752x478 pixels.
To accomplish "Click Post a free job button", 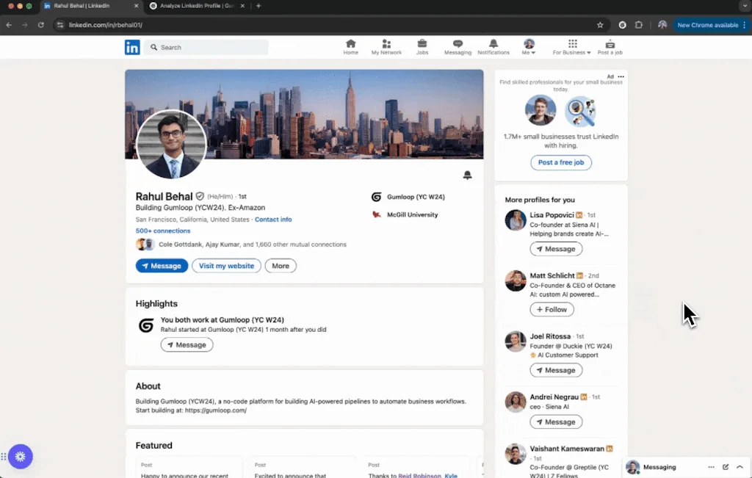I will [561, 163].
